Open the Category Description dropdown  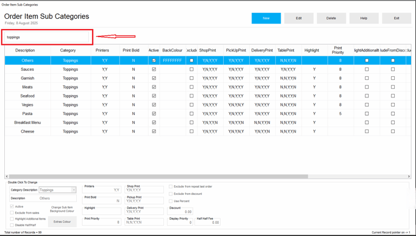coord(74,190)
